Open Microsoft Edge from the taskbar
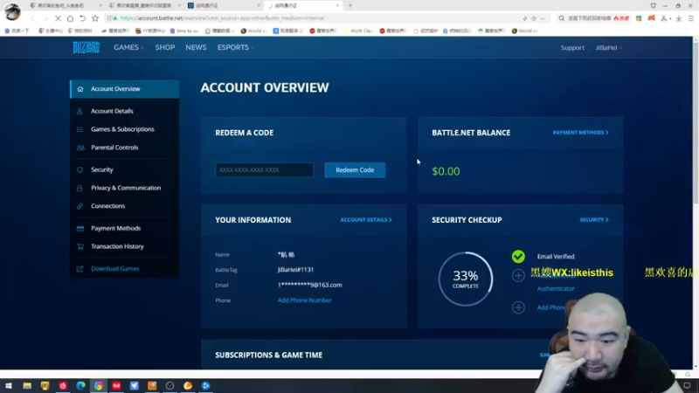Image resolution: width=699 pixels, height=393 pixels. point(80,386)
